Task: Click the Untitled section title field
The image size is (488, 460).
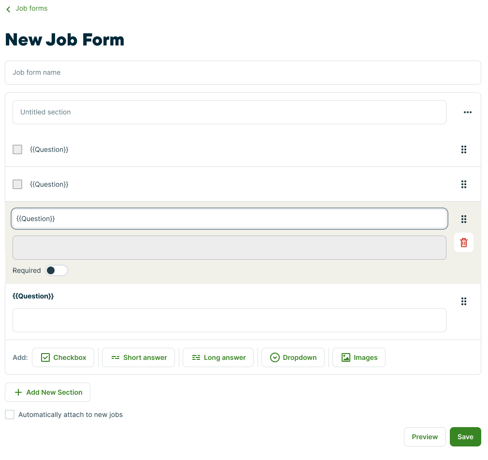Action: click(230, 112)
